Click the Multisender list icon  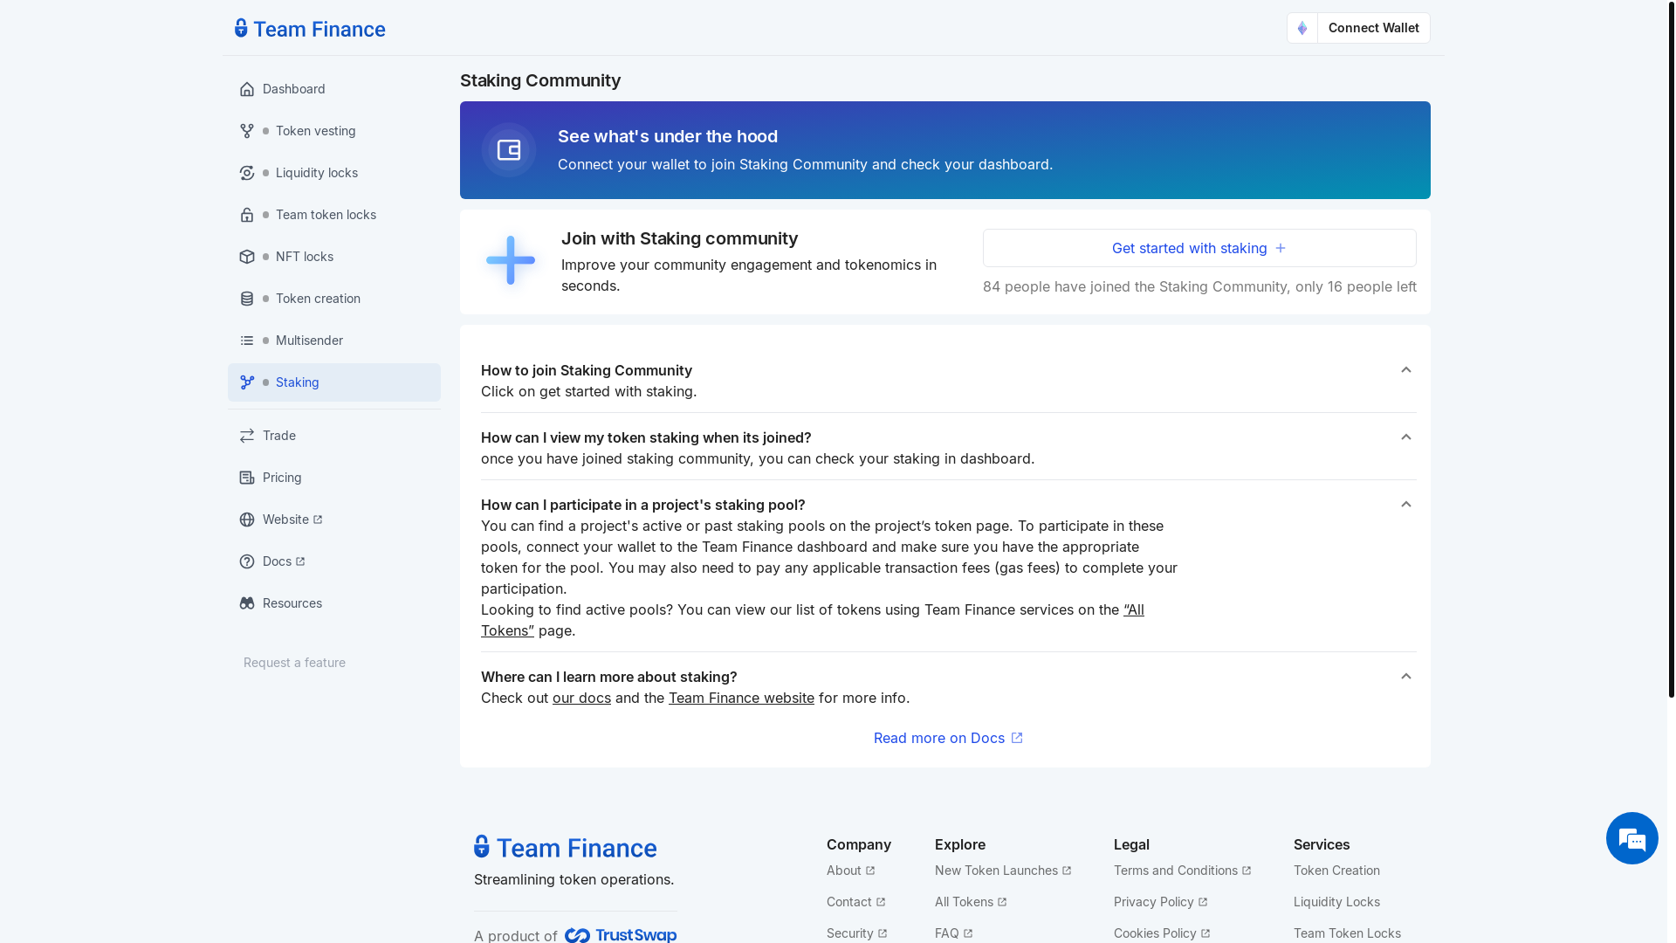247,341
